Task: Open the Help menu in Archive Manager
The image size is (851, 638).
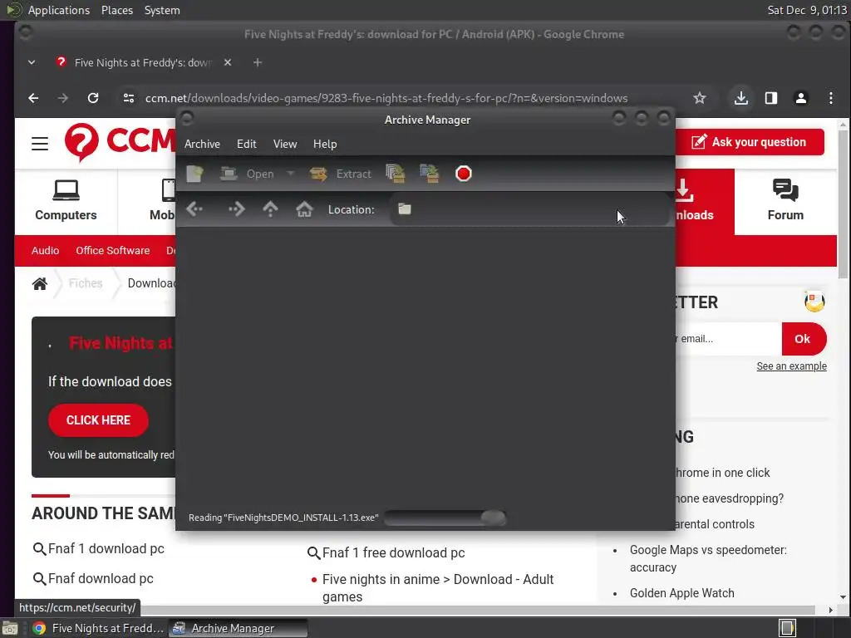Action: click(x=325, y=145)
